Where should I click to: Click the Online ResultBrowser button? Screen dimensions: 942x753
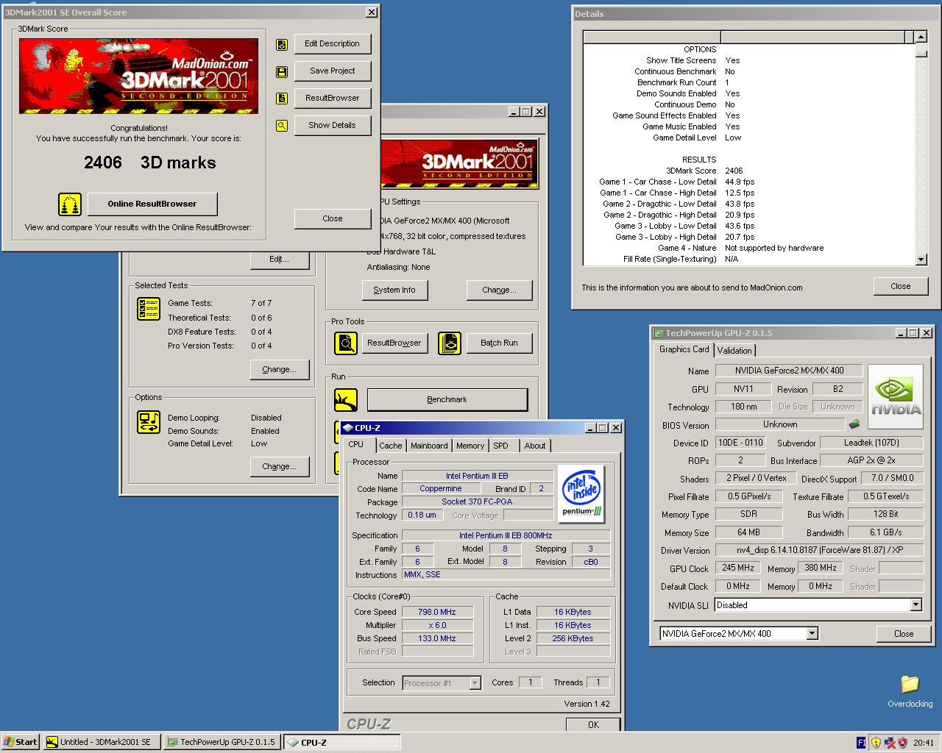(152, 204)
